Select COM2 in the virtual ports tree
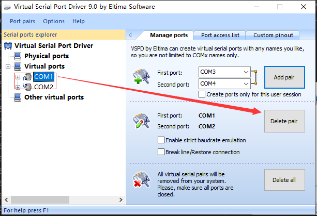 (43, 87)
